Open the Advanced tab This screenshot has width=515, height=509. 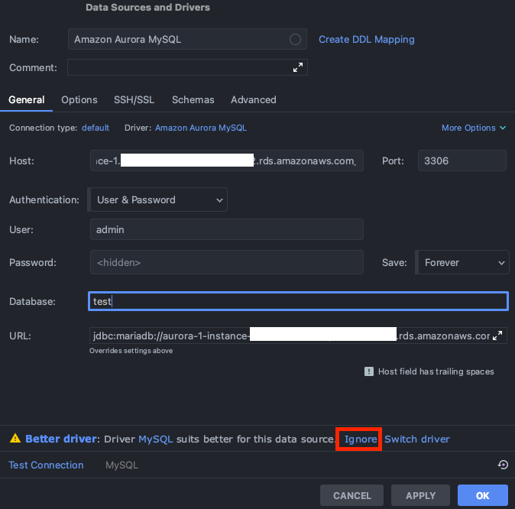click(253, 100)
